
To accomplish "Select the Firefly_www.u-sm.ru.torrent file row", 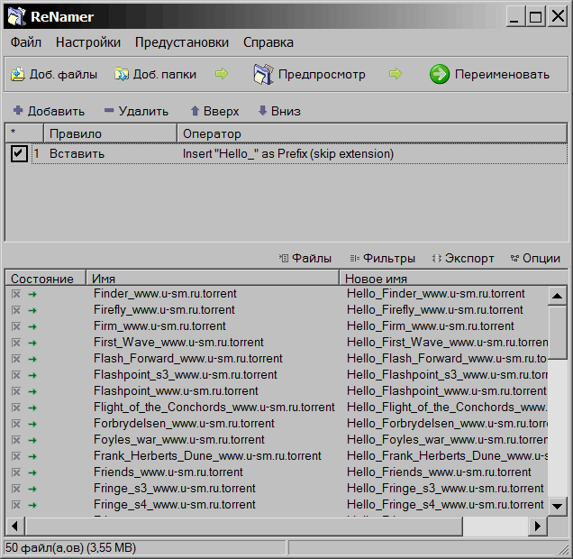I will (164, 310).
